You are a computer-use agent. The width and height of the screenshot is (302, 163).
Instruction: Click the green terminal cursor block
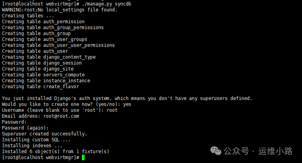point(83,157)
